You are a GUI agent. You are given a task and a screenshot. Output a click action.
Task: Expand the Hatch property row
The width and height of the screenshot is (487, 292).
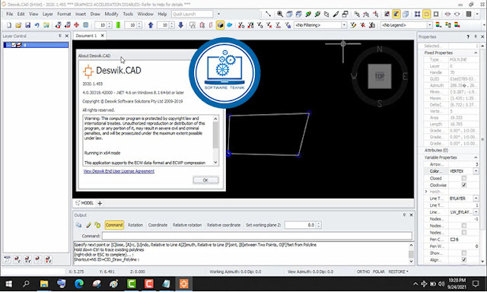coord(426,192)
